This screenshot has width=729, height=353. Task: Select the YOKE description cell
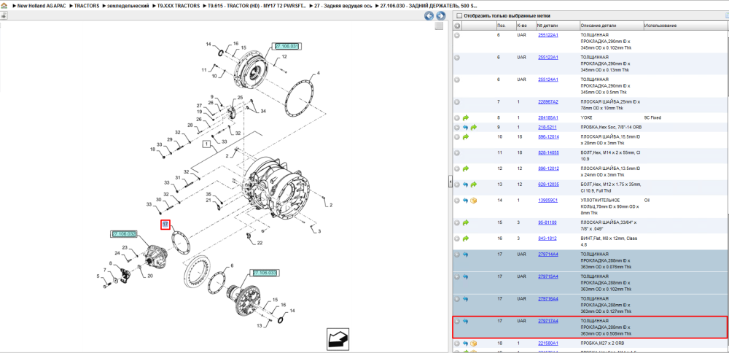click(x=586, y=117)
